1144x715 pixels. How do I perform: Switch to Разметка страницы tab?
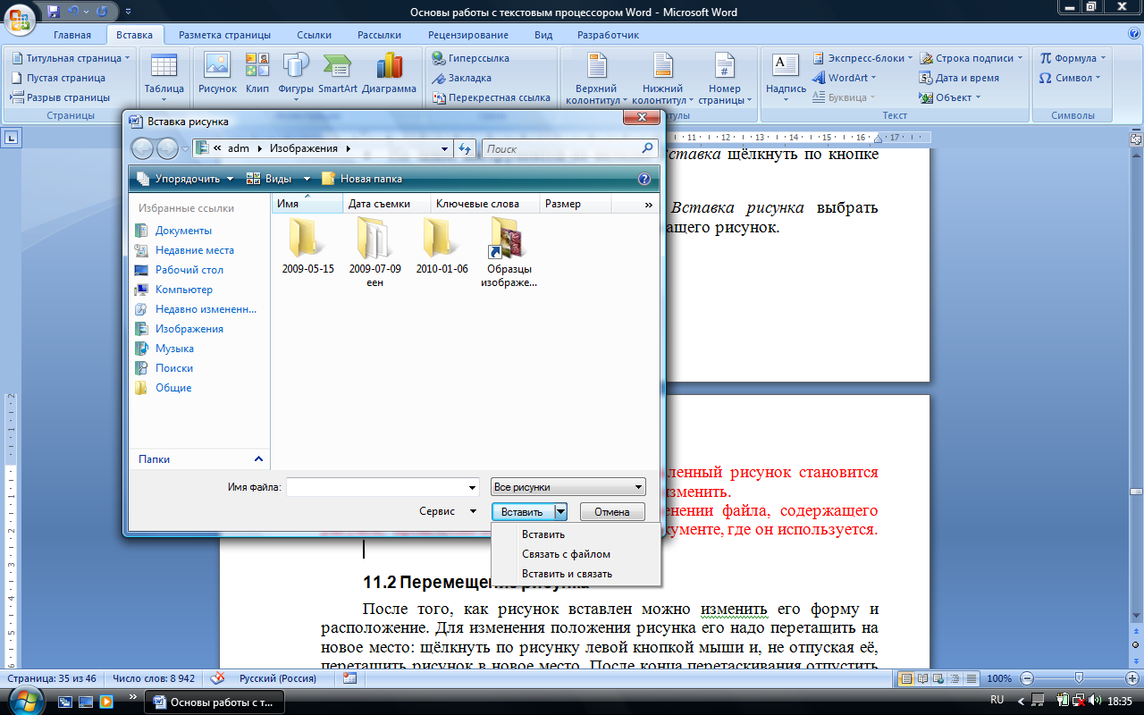[224, 35]
